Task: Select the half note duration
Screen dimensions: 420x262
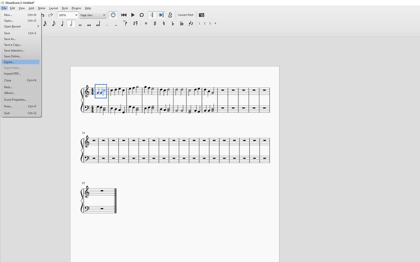Action: [x=71, y=23]
